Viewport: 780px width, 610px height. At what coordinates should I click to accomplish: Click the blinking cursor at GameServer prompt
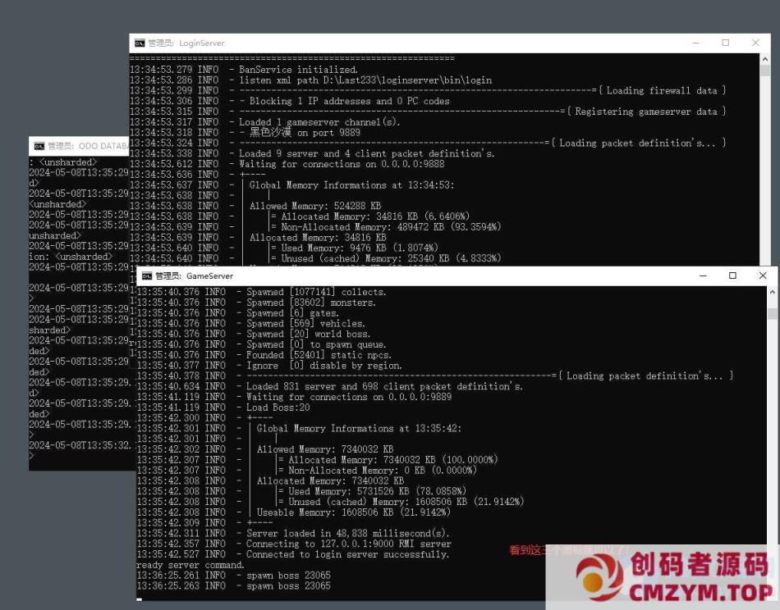(140, 599)
